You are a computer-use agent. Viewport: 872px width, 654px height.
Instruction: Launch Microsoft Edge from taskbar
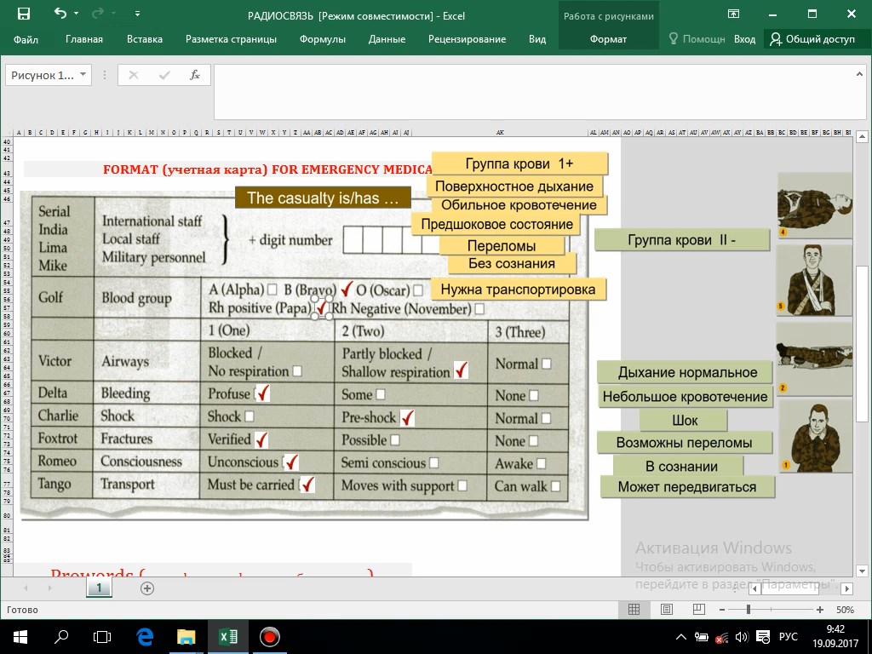pyautogui.click(x=145, y=637)
